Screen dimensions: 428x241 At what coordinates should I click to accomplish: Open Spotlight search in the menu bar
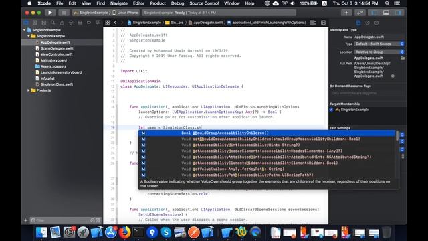click(387, 3)
